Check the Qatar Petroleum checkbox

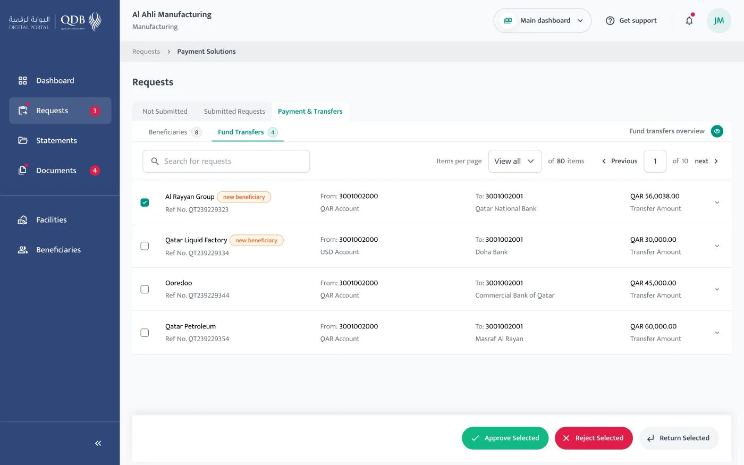[145, 333]
